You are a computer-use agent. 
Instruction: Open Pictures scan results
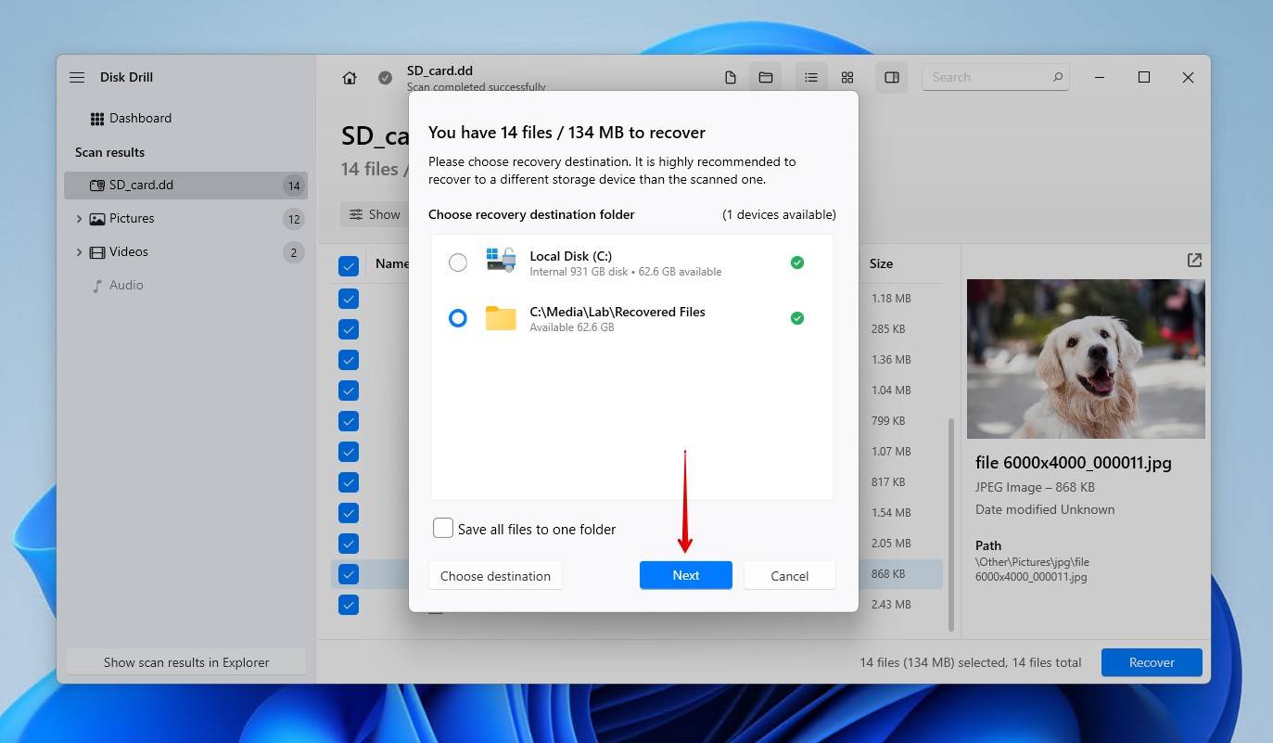click(185, 219)
